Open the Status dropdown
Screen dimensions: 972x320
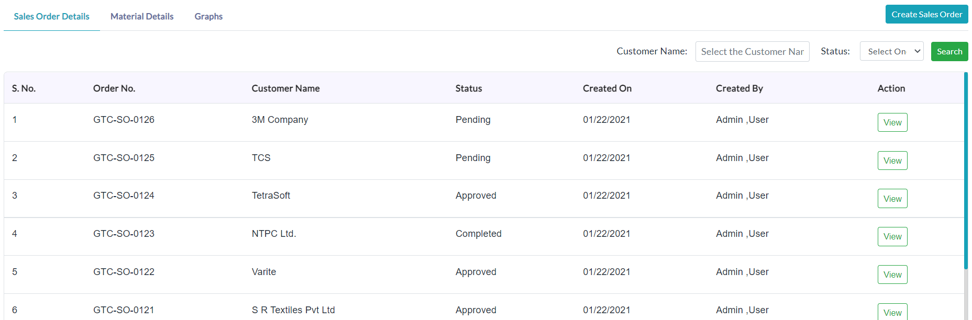[x=891, y=51]
